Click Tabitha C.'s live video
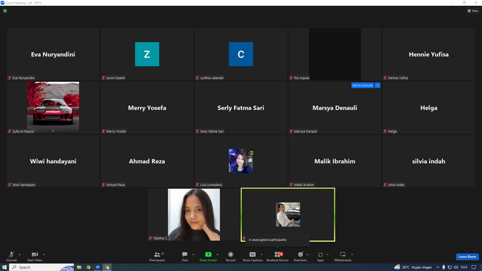Viewport: 482px width, 271px height. (x=194, y=215)
